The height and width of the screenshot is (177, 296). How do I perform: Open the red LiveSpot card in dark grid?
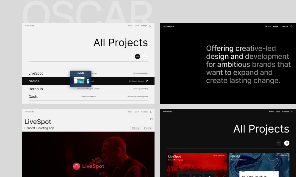197,165
